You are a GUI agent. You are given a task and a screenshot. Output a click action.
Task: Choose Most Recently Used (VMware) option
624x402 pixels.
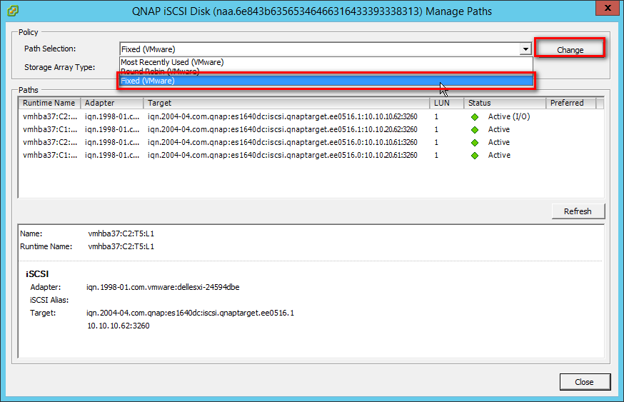coord(172,62)
